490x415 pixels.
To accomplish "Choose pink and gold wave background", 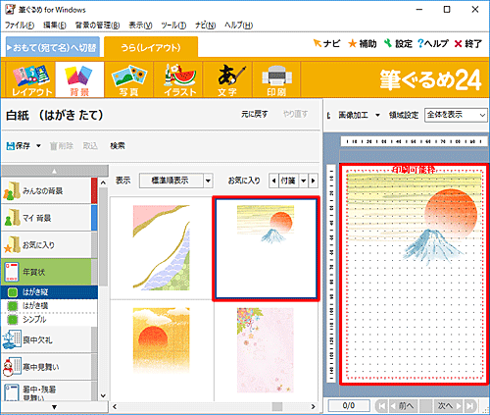I will coord(161,247).
